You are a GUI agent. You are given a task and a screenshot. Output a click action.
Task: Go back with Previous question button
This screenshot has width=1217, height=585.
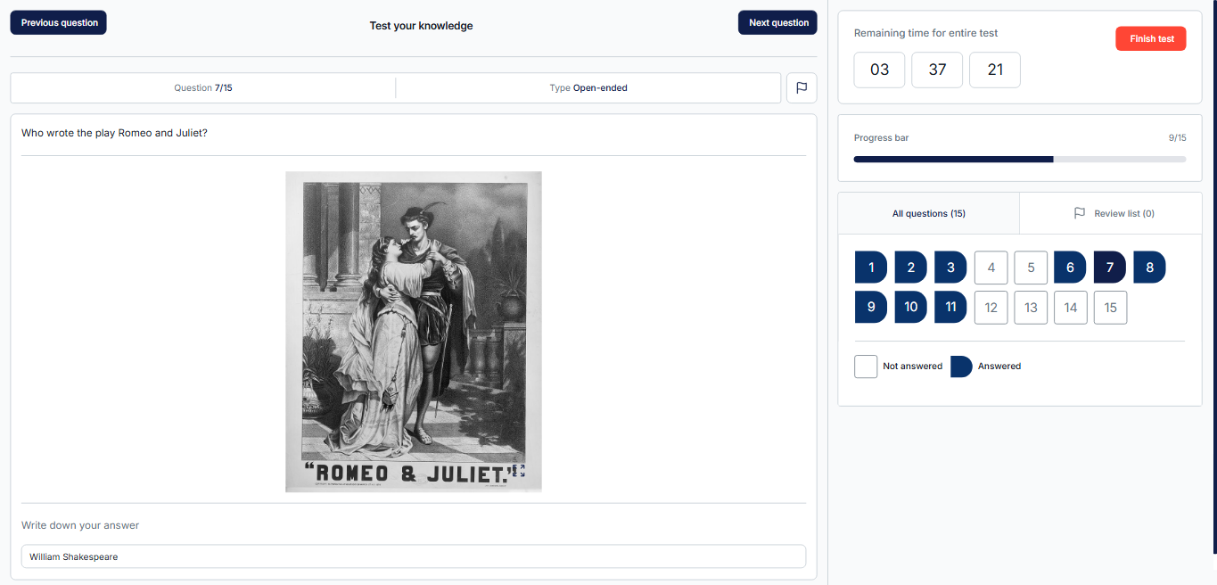click(59, 23)
